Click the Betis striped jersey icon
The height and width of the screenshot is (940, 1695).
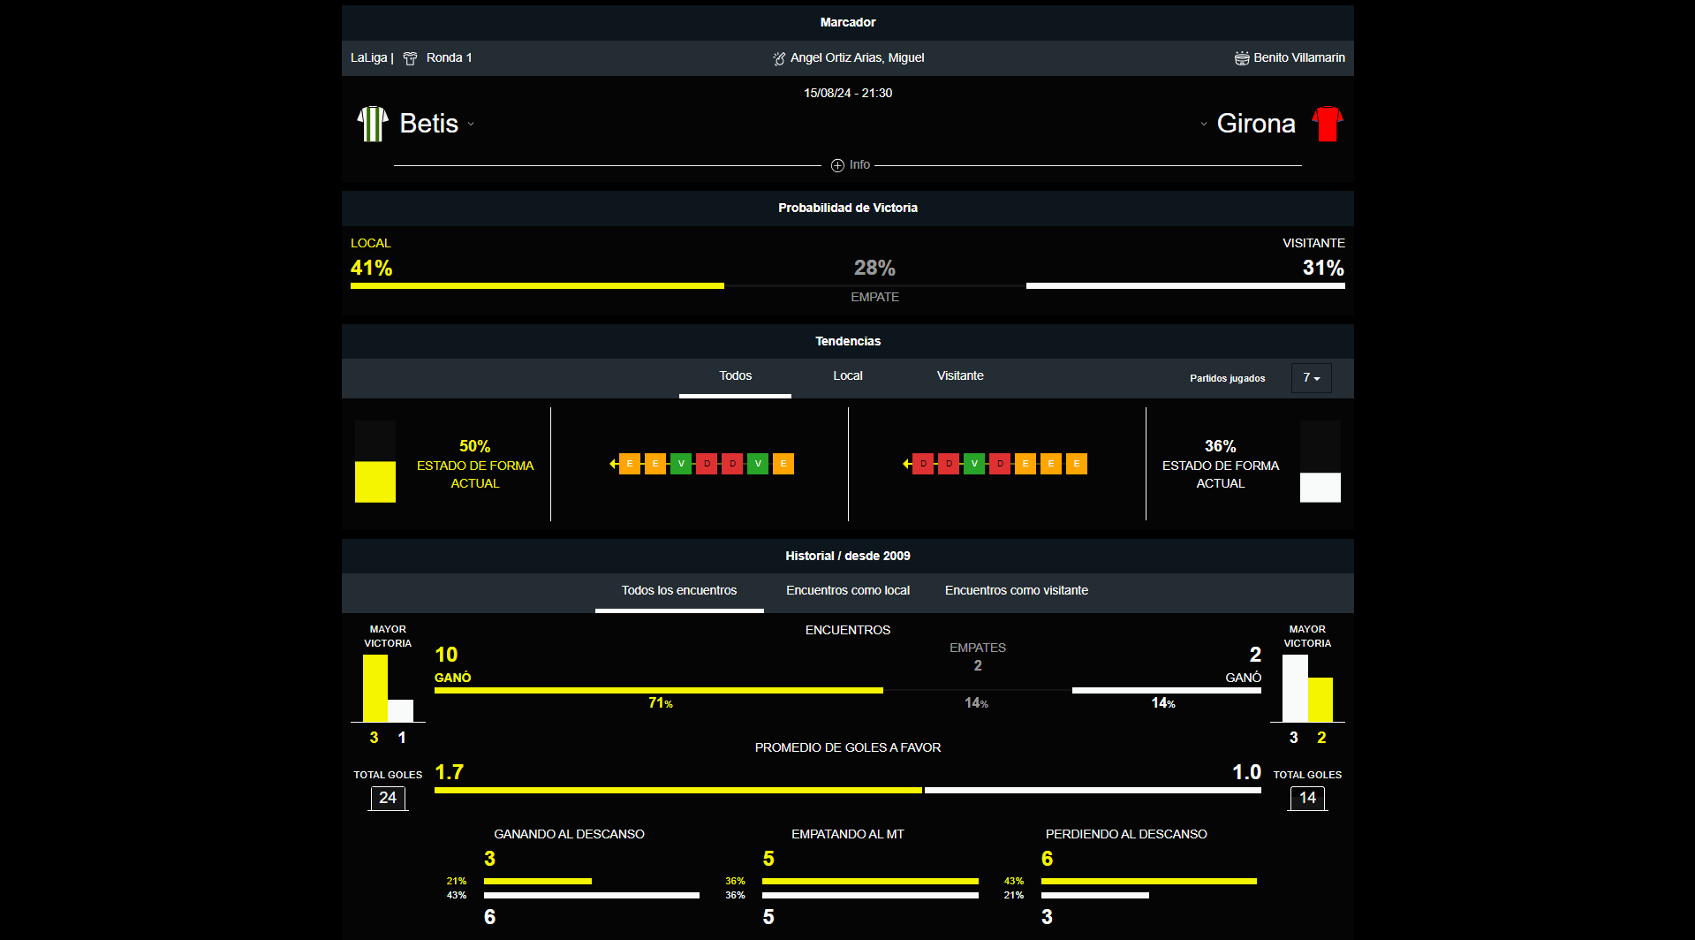tap(373, 124)
